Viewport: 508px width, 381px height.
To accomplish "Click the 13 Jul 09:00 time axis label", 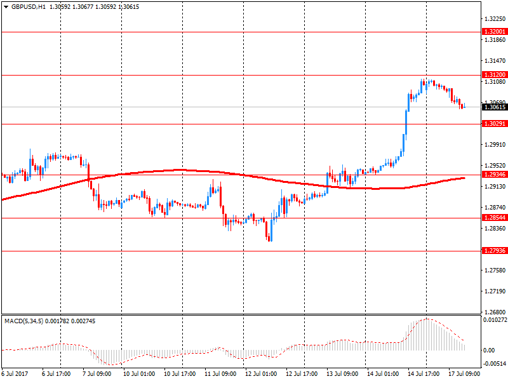I will (342, 373).
